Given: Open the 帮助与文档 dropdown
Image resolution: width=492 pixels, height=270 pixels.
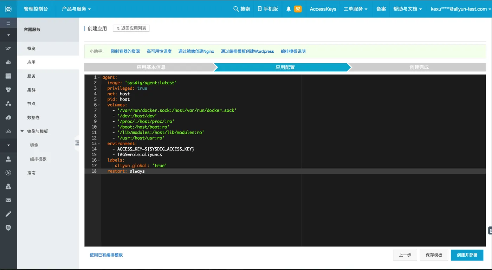Looking at the screenshot, I should [x=408, y=9].
